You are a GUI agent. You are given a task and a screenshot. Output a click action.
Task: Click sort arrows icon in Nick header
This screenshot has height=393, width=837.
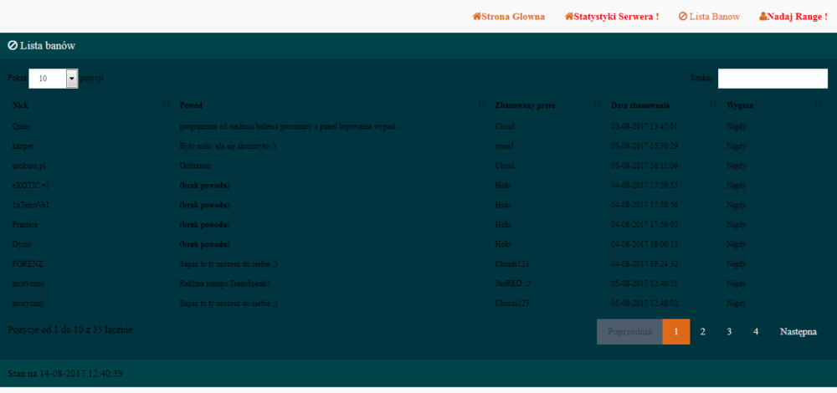[x=166, y=105]
